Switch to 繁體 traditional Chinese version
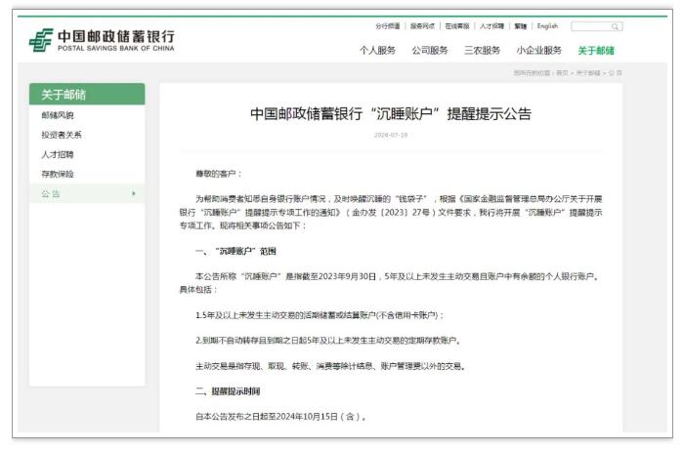Viewport: 684px width, 449px height. [x=521, y=26]
